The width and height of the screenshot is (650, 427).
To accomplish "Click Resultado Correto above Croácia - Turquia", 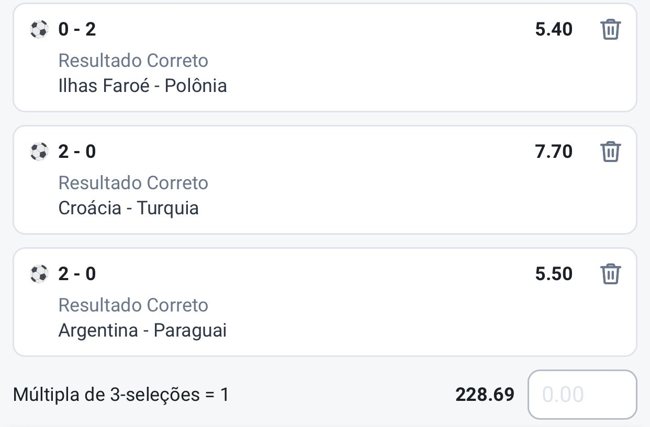I will 133,183.
